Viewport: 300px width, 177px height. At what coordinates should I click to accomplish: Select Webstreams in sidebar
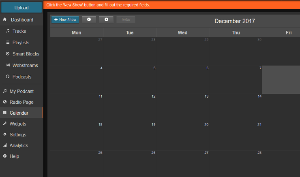(25, 65)
